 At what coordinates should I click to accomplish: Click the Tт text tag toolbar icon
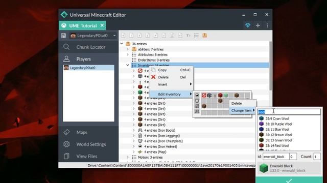[189, 36]
